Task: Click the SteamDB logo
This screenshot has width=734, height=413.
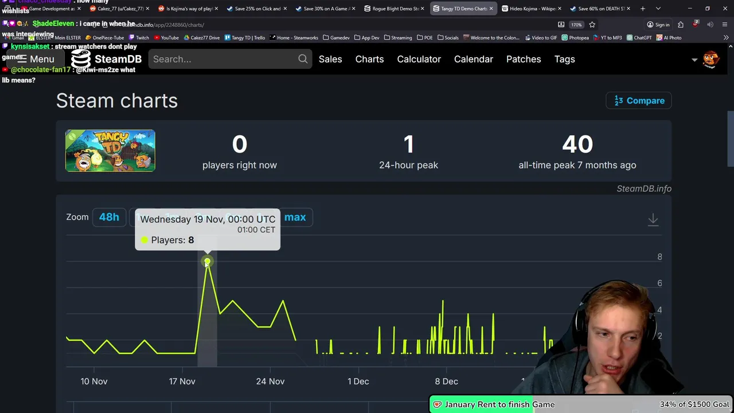Action: pyautogui.click(x=106, y=59)
